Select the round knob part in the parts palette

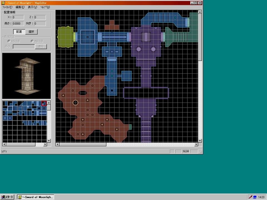click(x=39, y=108)
